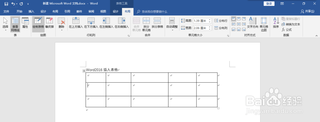This screenshot has width=320, height=122.
Task: Switch to the 开始 ribbon tab
Action: coord(20,12)
